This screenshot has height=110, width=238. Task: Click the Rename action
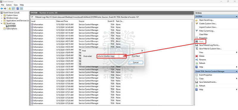tap(203, 60)
